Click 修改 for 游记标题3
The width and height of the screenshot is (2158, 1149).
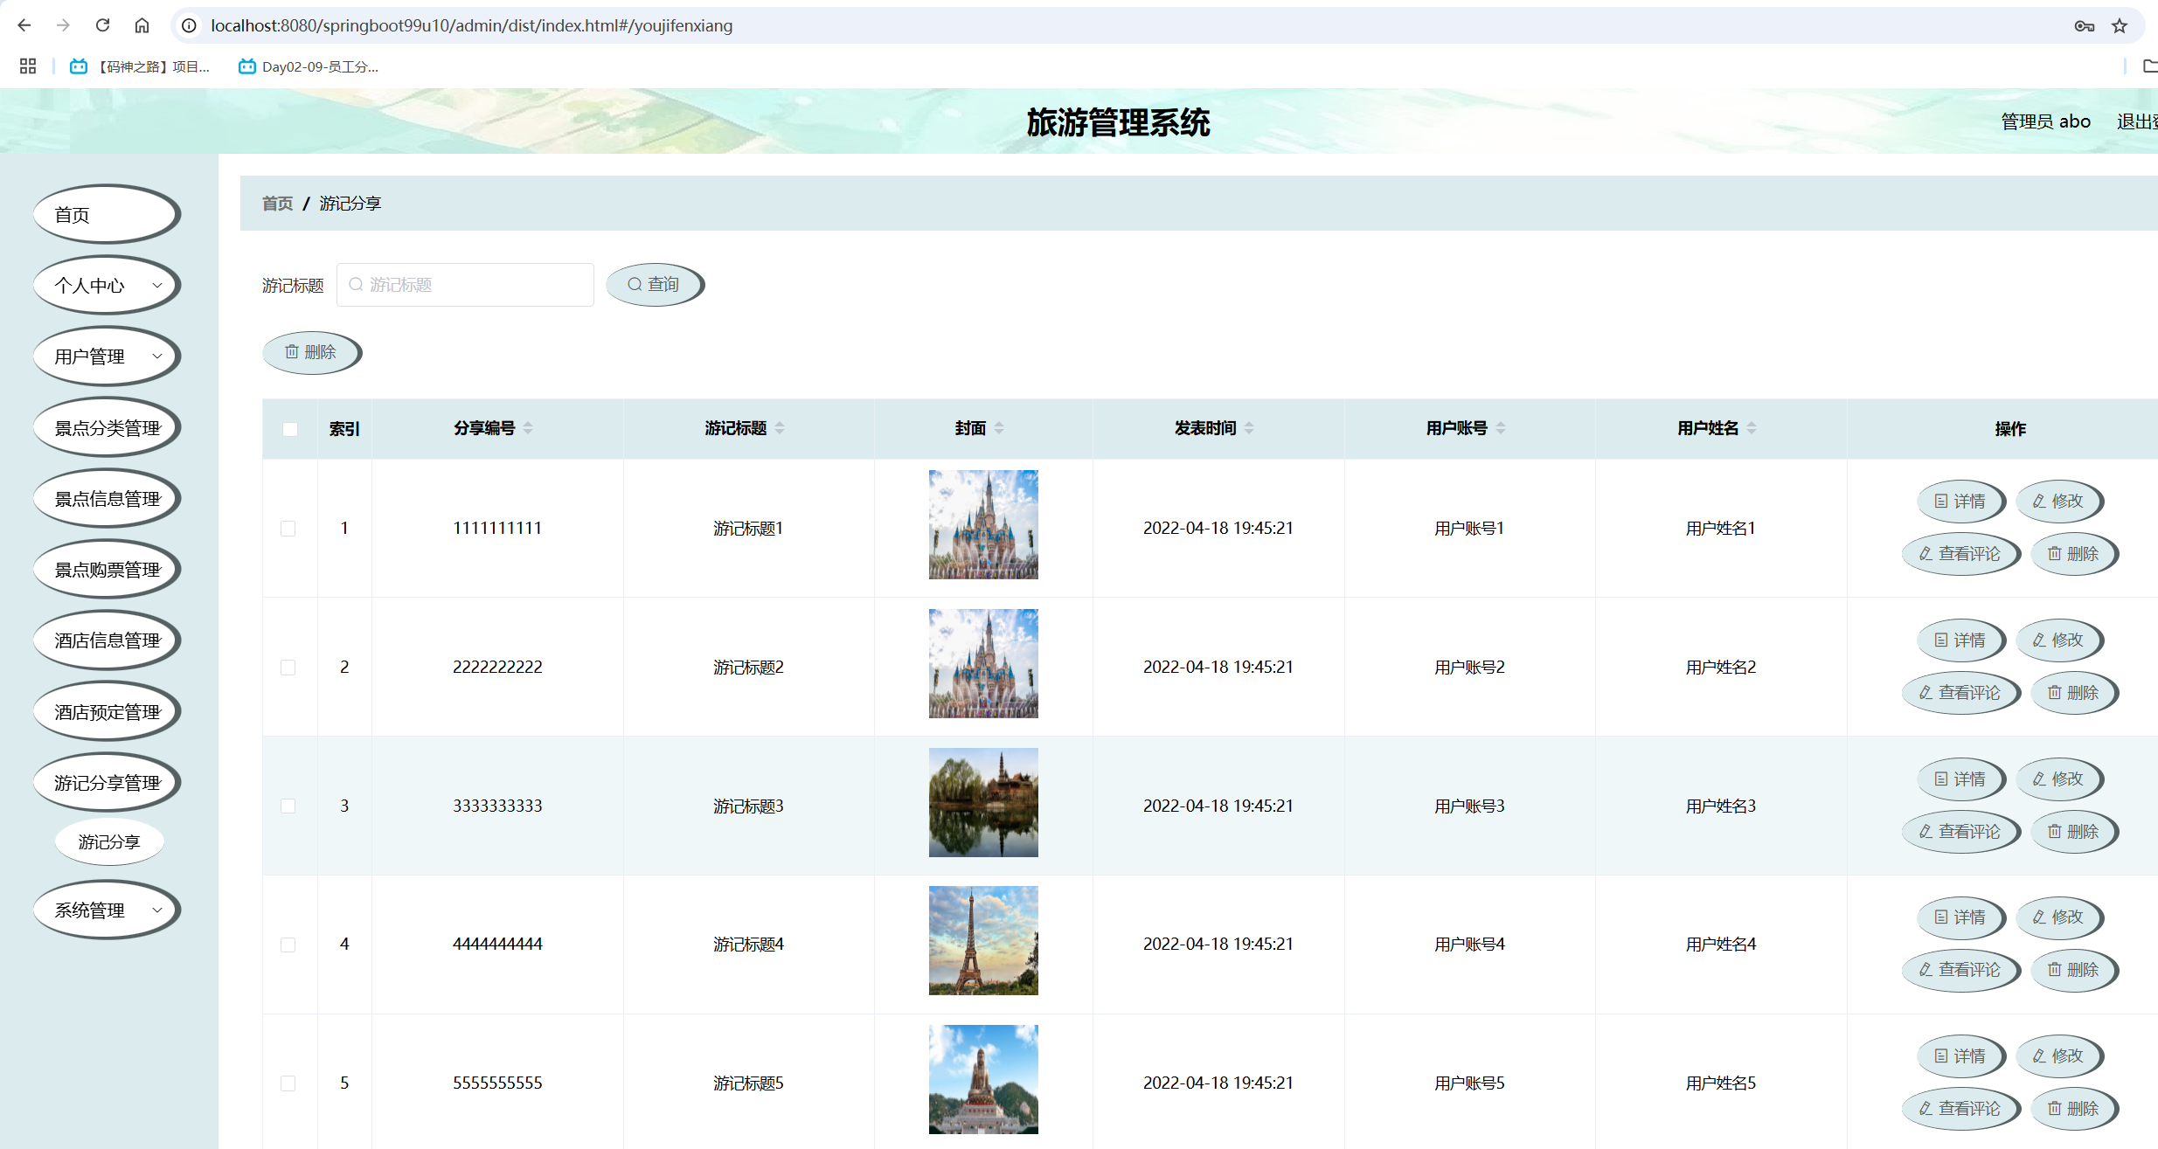2059,779
